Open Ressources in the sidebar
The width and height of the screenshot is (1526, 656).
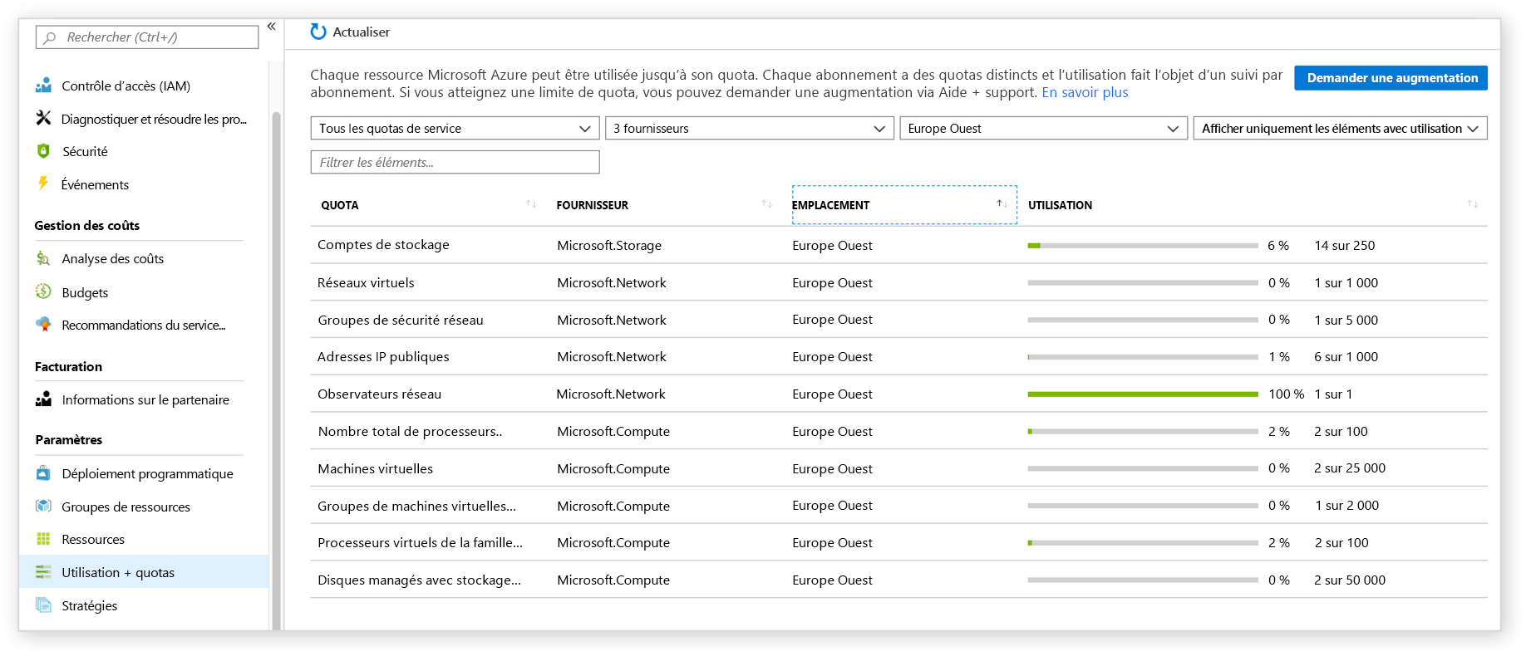93,540
